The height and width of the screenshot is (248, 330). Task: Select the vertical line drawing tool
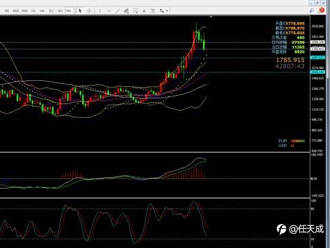[x=99, y=11]
